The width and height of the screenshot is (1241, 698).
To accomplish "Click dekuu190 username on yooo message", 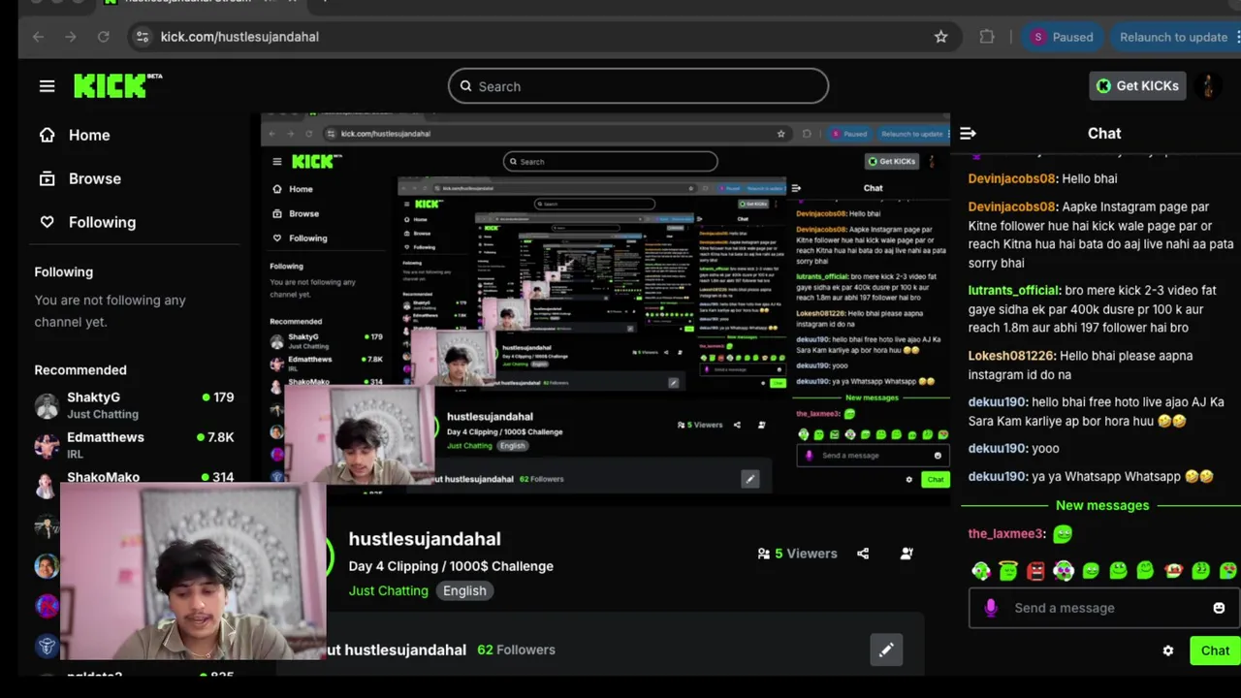I will 997,449.
